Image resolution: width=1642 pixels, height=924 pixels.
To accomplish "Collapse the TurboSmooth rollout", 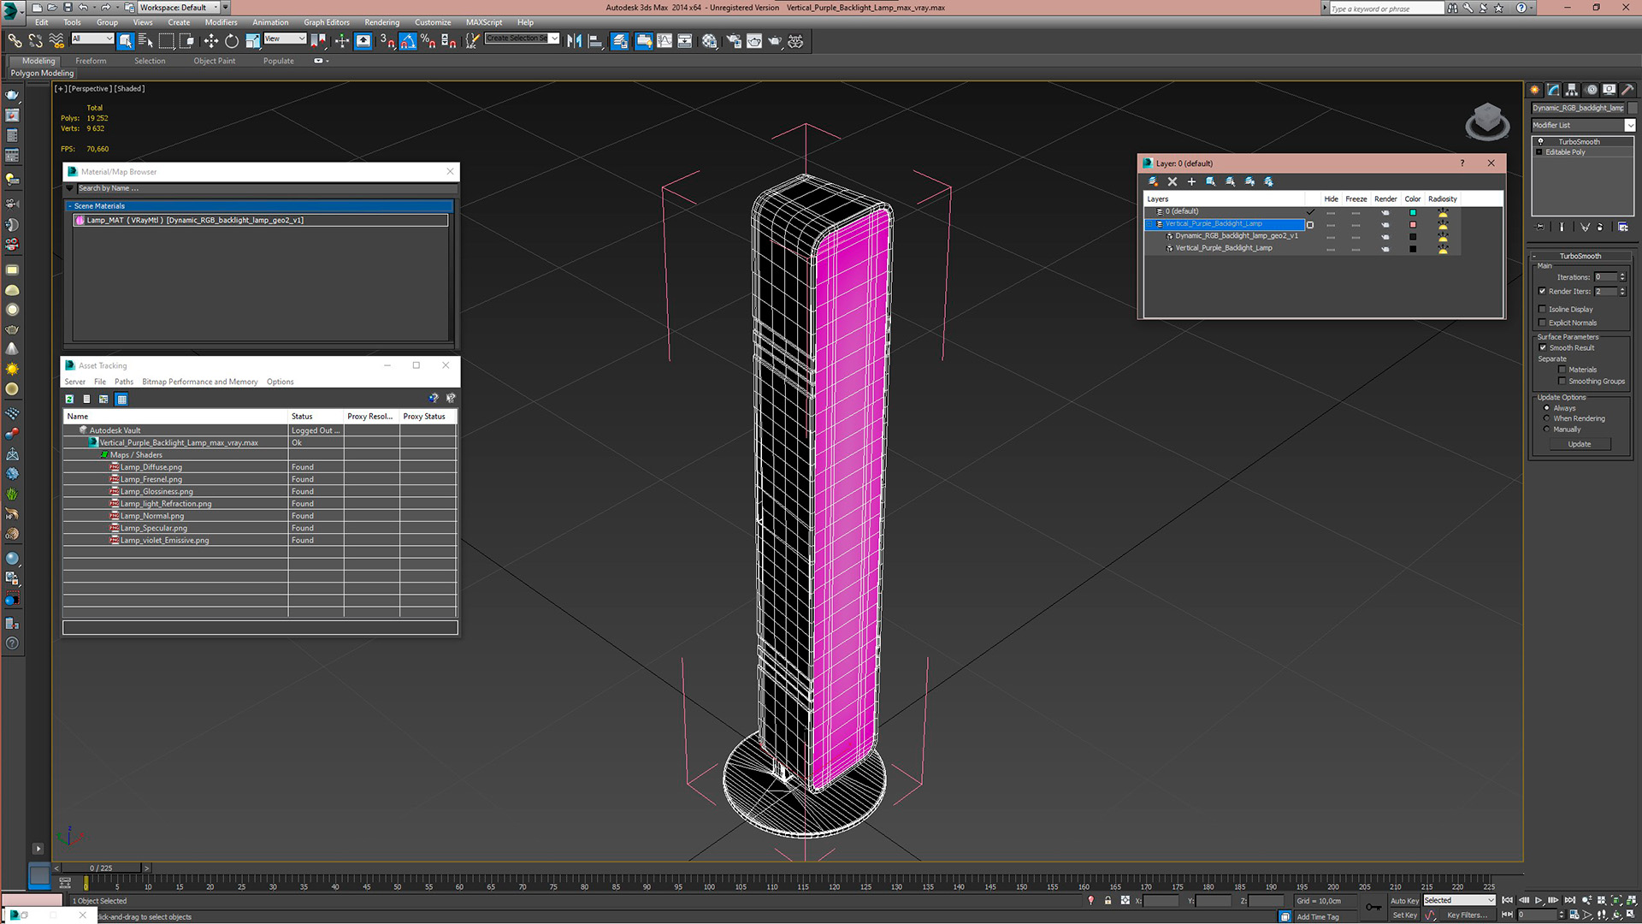I will point(1580,256).
